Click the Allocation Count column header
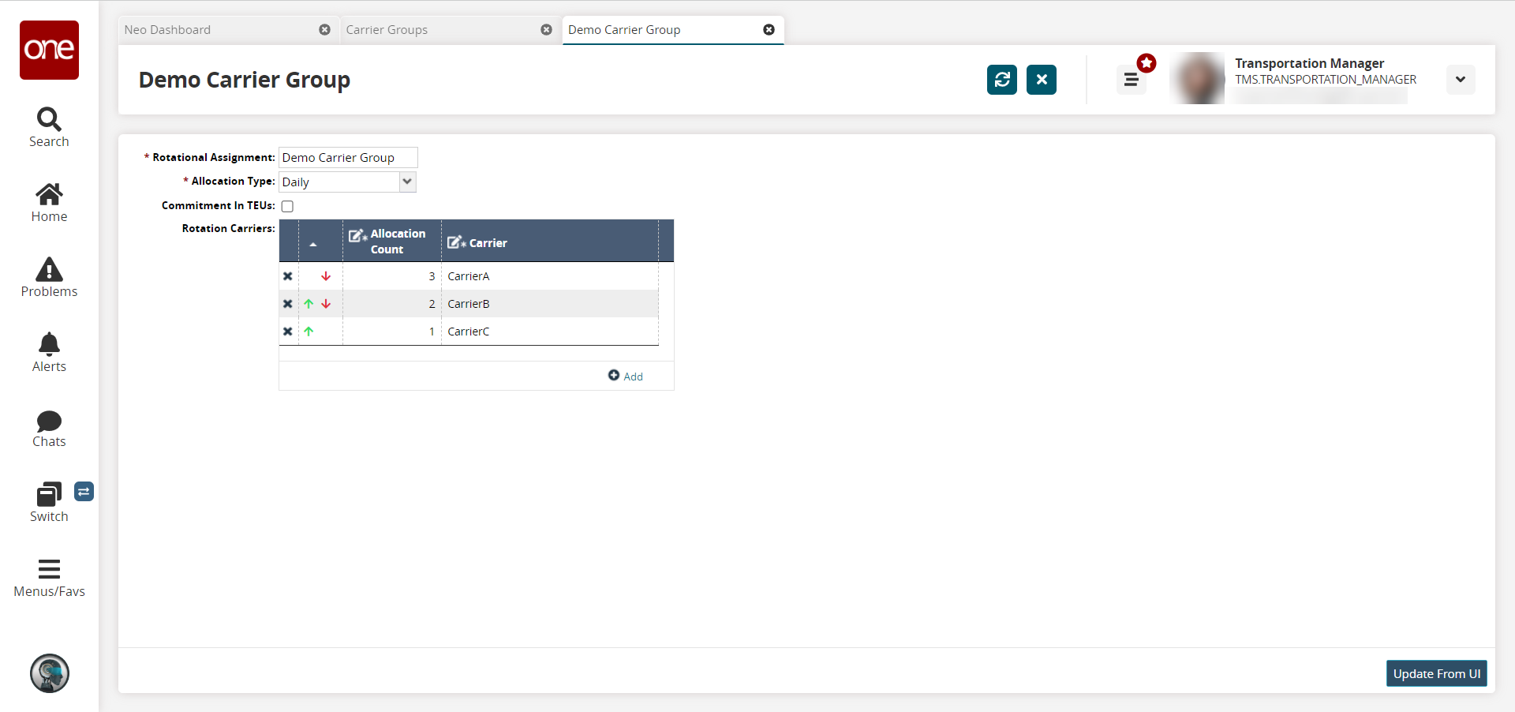The height and width of the screenshot is (712, 1515). point(392,242)
